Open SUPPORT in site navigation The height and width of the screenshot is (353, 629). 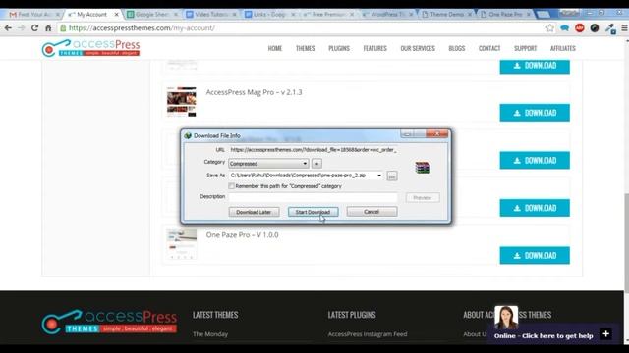tap(525, 48)
